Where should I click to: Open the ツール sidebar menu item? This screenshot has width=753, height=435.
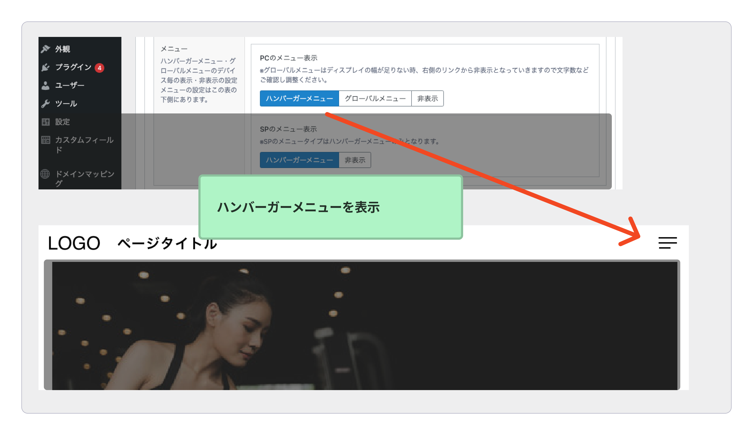66,104
